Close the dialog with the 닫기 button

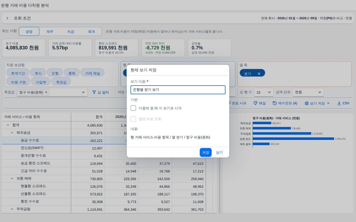pyautogui.click(x=220, y=152)
